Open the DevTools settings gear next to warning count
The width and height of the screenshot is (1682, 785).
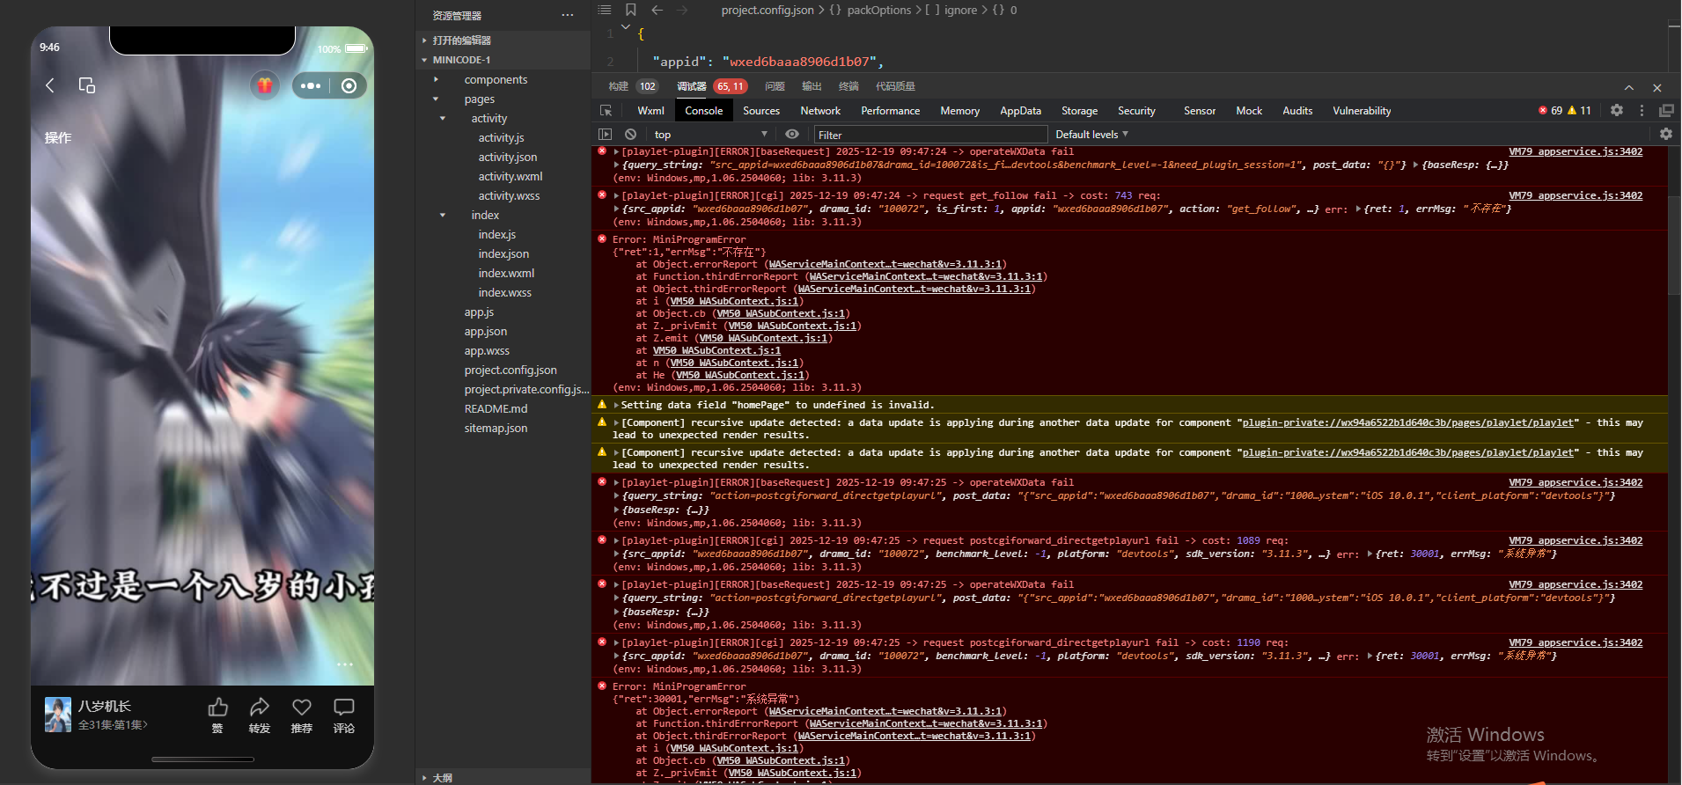(1617, 110)
